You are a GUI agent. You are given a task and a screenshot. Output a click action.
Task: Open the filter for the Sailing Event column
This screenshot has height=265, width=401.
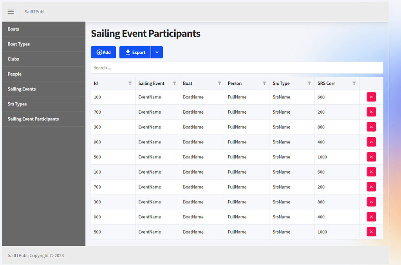(x=175, y=83)
